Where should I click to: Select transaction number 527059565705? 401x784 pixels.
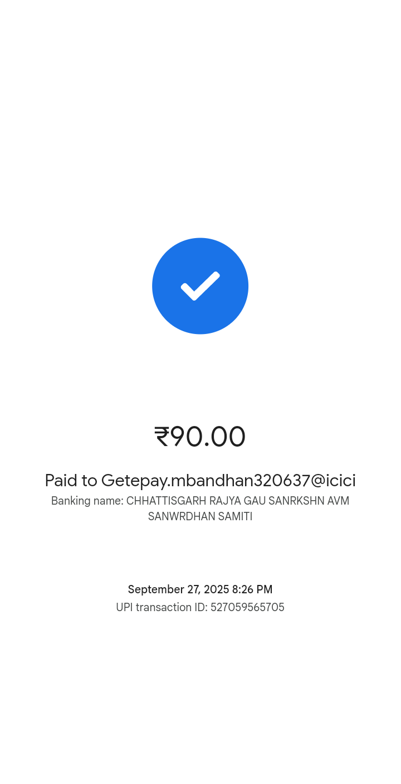(247, 607)
